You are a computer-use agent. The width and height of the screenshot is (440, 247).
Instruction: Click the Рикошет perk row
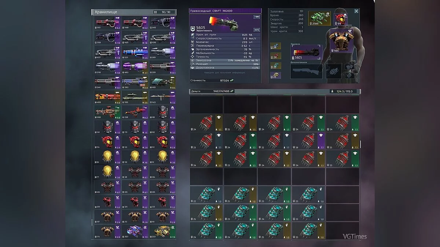(225, 64)
